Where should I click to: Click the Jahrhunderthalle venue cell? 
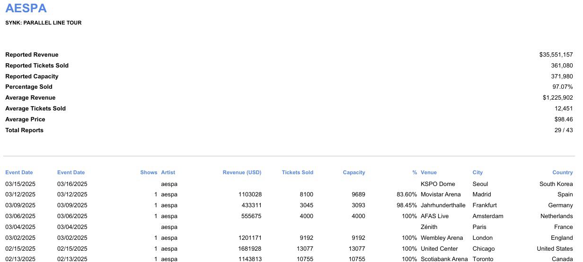click(443, 205)
